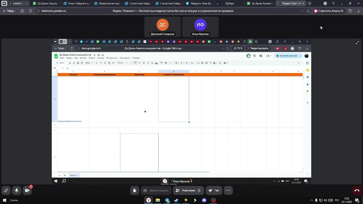363x204 pixels.
Task: Open the D2 name box dropdown
Action: (x=63, y=68)
